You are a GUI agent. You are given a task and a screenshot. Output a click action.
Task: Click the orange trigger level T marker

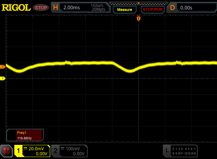(x=3, y=67)
